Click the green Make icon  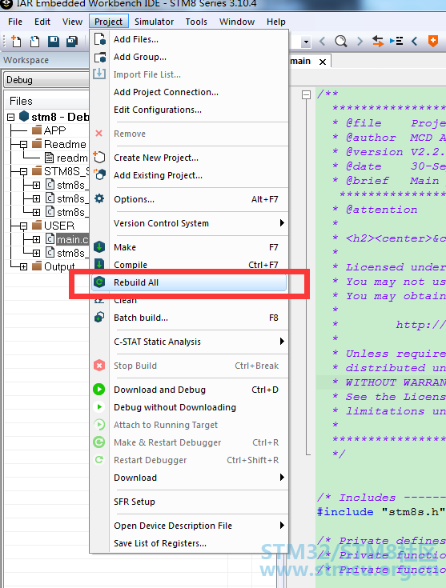click(99, 246)
